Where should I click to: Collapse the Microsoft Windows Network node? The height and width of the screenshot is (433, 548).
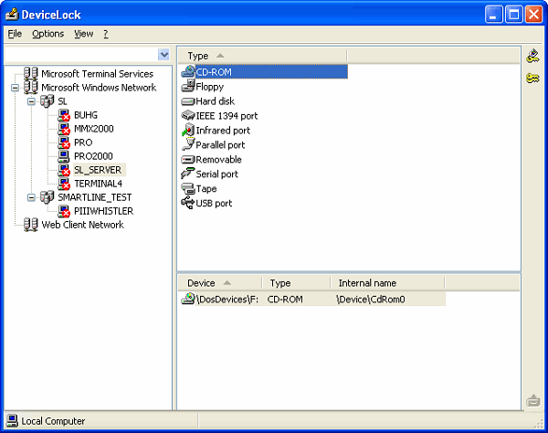16,88
